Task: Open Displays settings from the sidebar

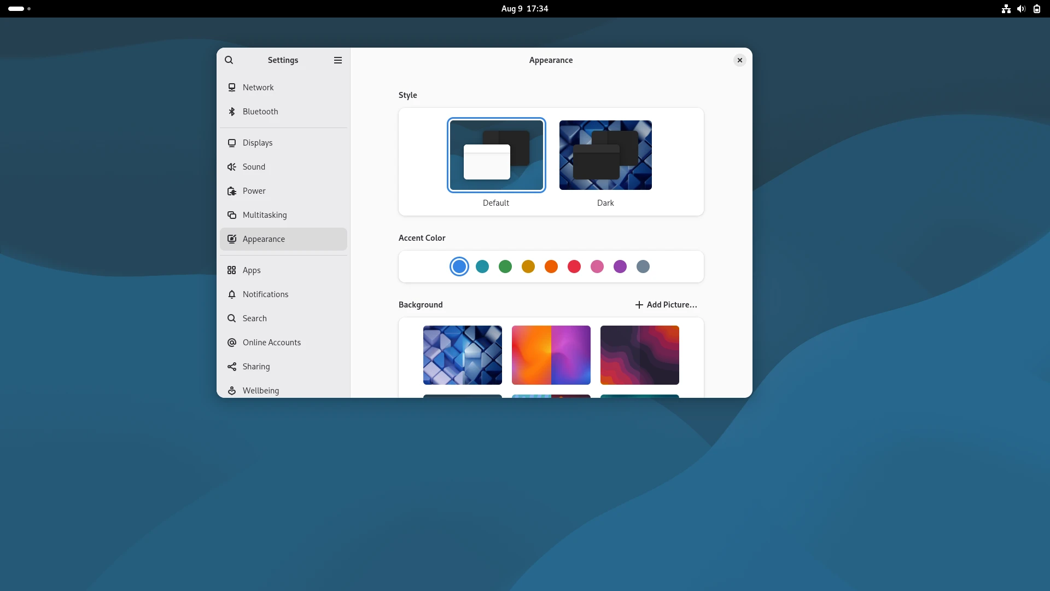Action: pyautogui.click(x=257, y=143)
